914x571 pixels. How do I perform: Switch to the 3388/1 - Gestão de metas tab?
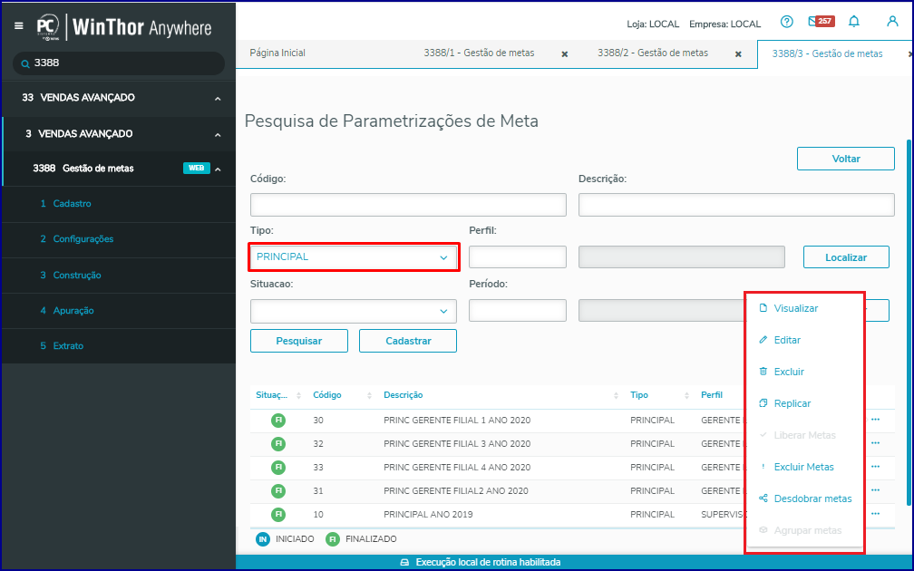point(479,53)
